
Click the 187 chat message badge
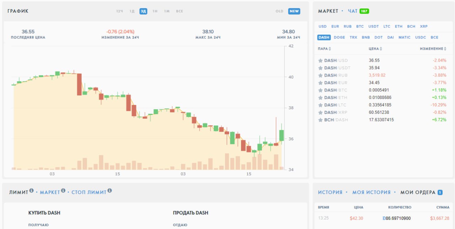pyautogui.click(x=364, y=11)
